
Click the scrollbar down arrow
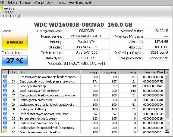pos(167,130)
